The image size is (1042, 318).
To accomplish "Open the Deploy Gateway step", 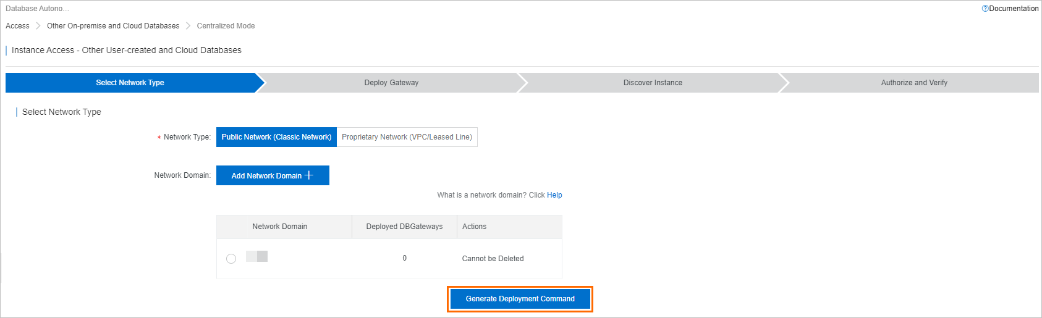I will (391, 83).
